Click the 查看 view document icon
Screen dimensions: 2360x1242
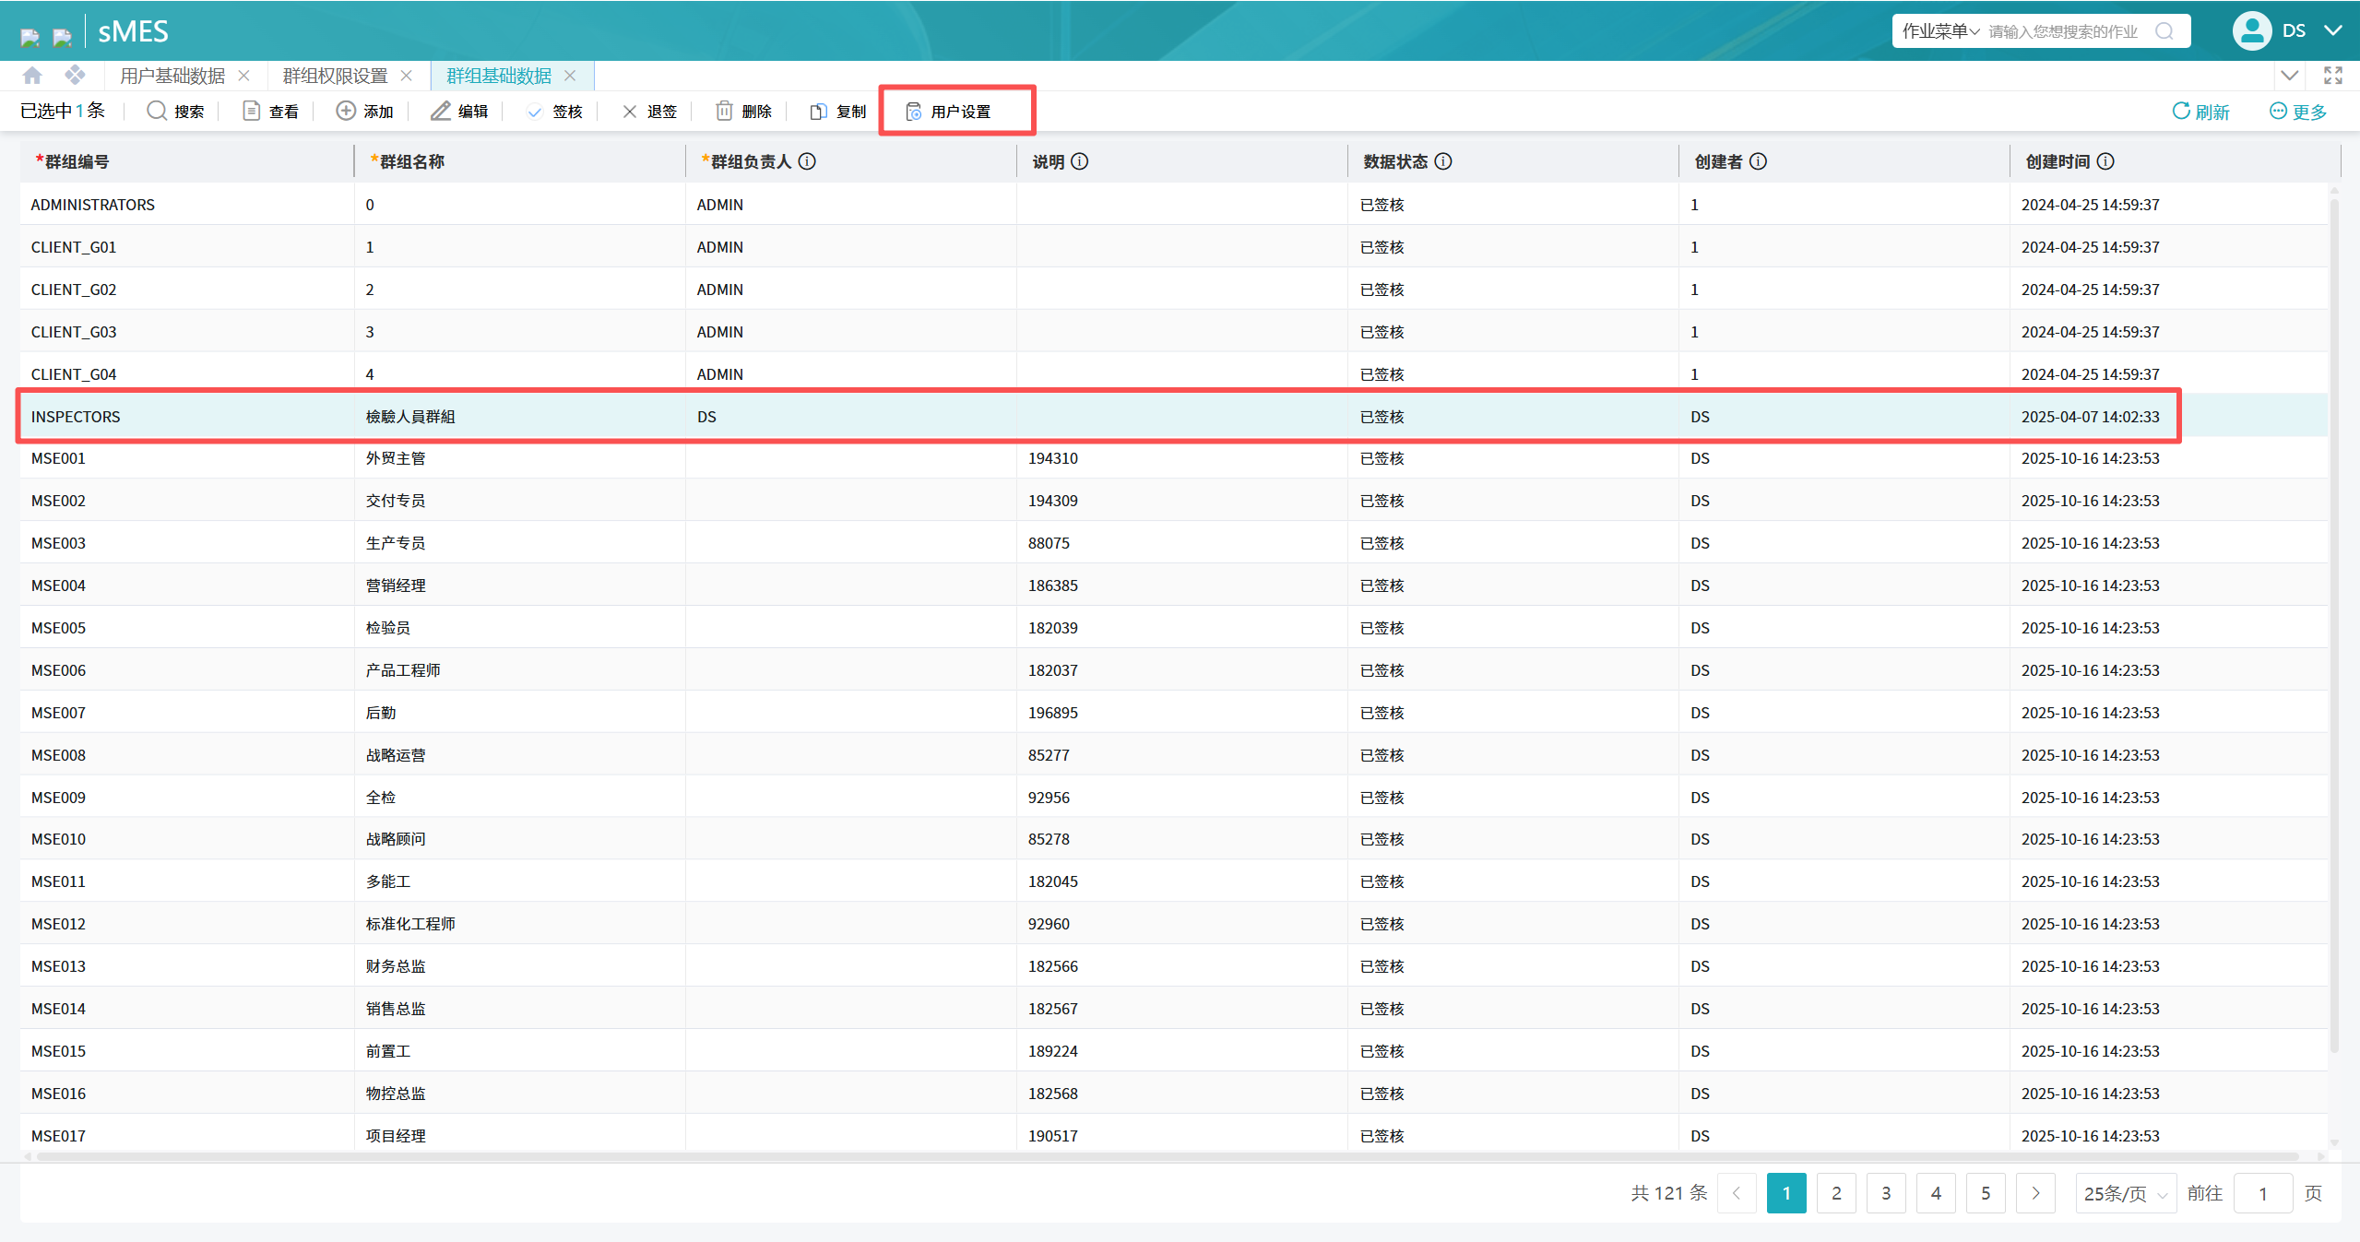(x=251, y=111)
